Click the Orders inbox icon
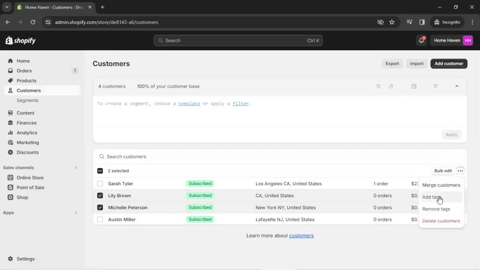The height and width of the screenshot is (270, 480). [10, 70]
